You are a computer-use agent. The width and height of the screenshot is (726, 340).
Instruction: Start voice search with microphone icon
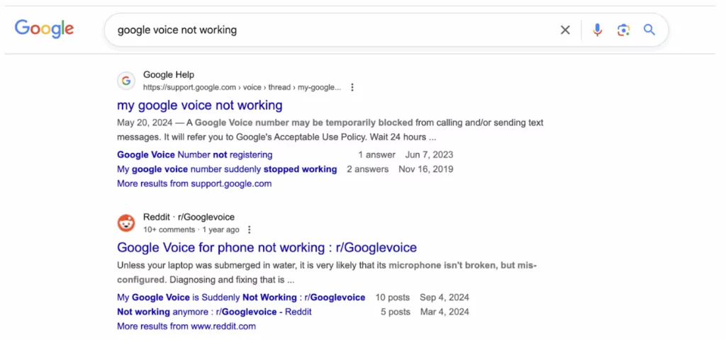tap(598, 30)
